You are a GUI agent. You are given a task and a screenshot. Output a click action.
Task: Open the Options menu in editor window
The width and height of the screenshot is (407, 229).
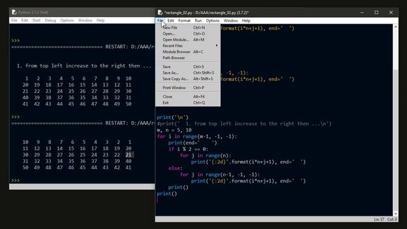[x=212, y=20]
